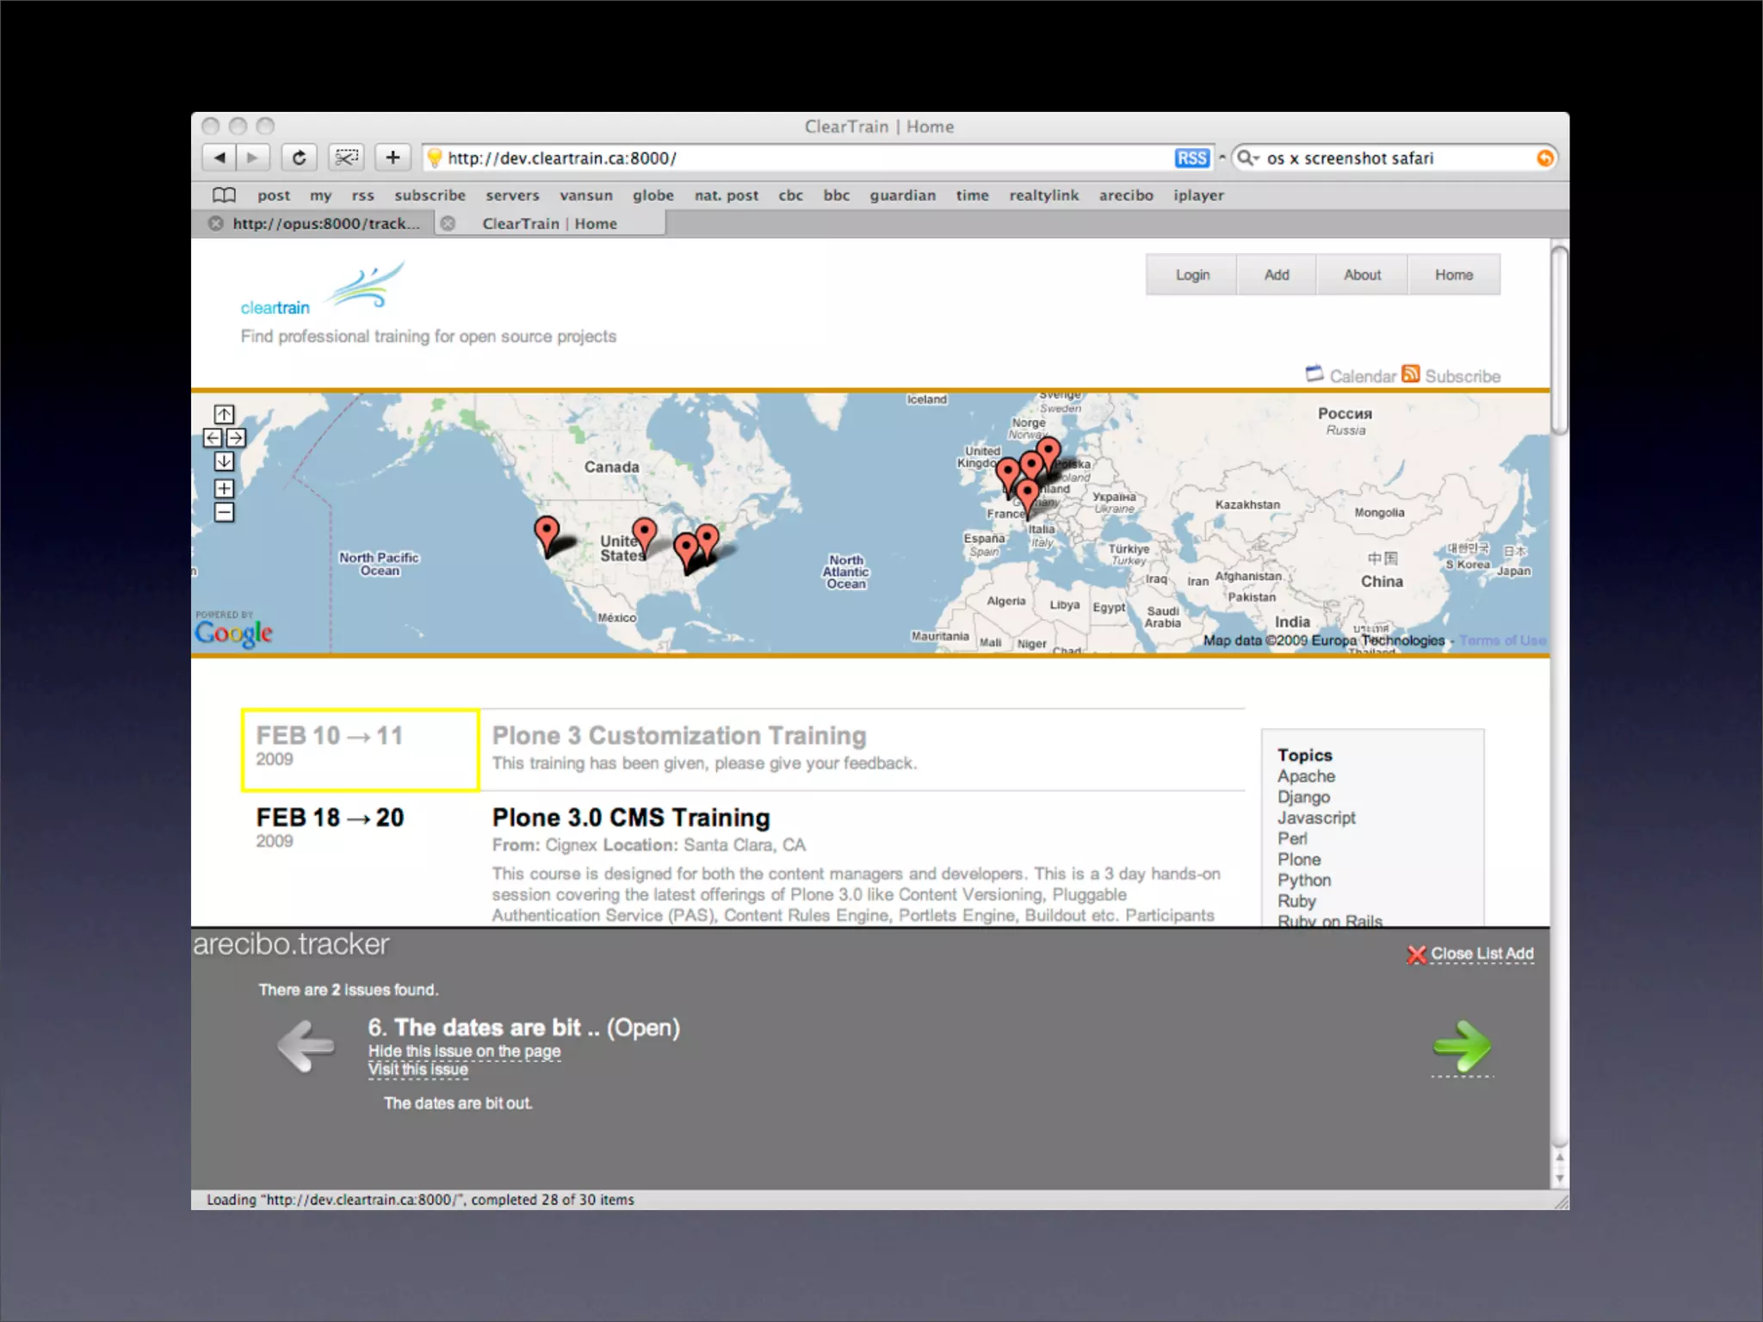Switch to the http://opus:8000/track... tab

326,224
